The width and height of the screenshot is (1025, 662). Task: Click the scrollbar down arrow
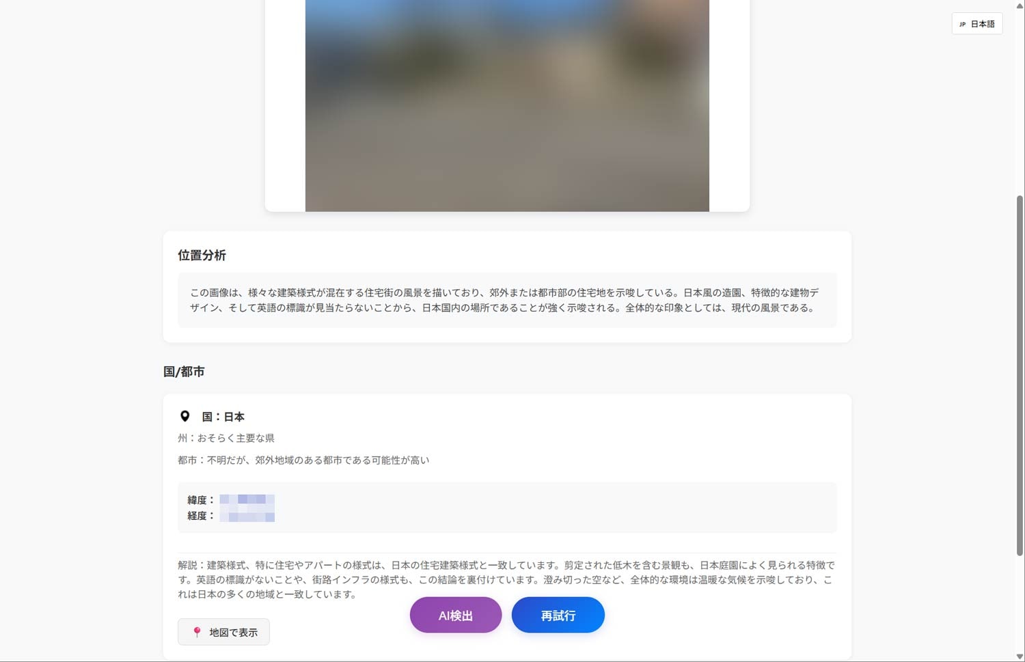1020,656
